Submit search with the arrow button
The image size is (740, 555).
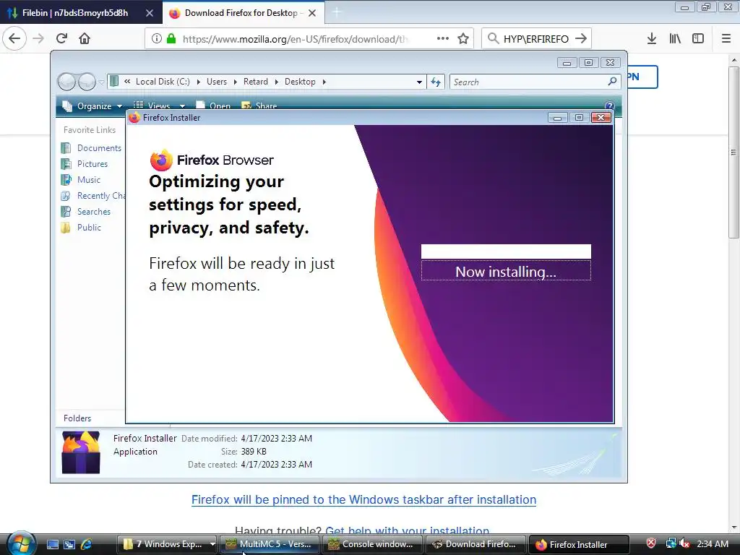(x=581, y=38)
